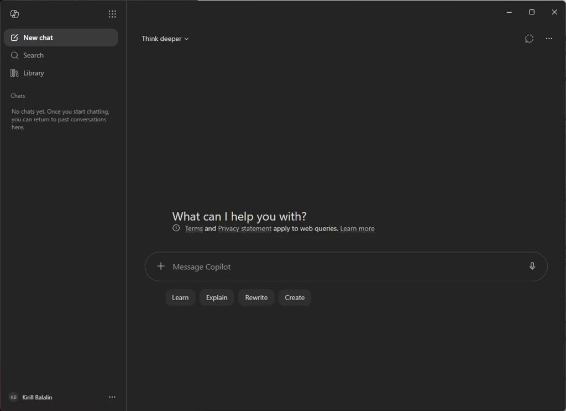Screen dimensions: 566x411
Task: Open the Library section
Action: pyautogui.click(x=61, y=73)
